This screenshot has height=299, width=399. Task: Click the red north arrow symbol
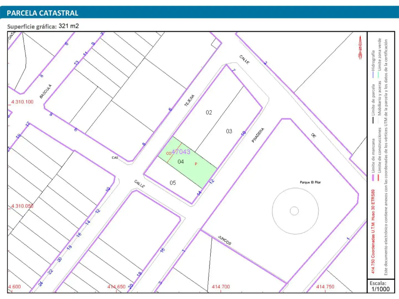360,48
